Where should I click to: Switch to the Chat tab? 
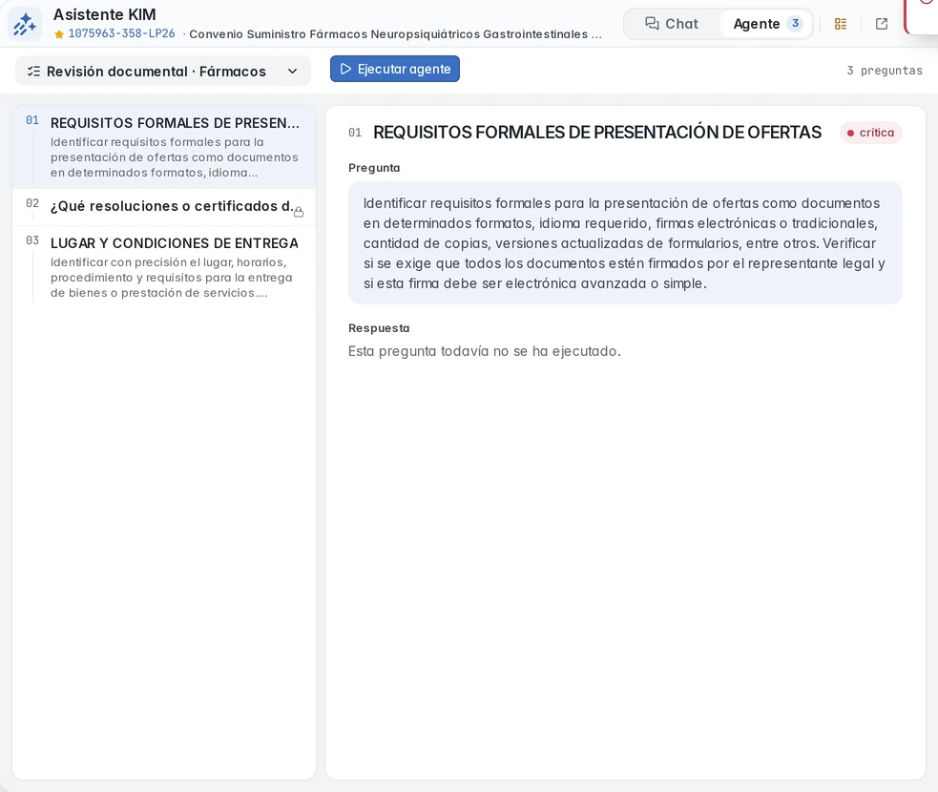tap(671, 23)
